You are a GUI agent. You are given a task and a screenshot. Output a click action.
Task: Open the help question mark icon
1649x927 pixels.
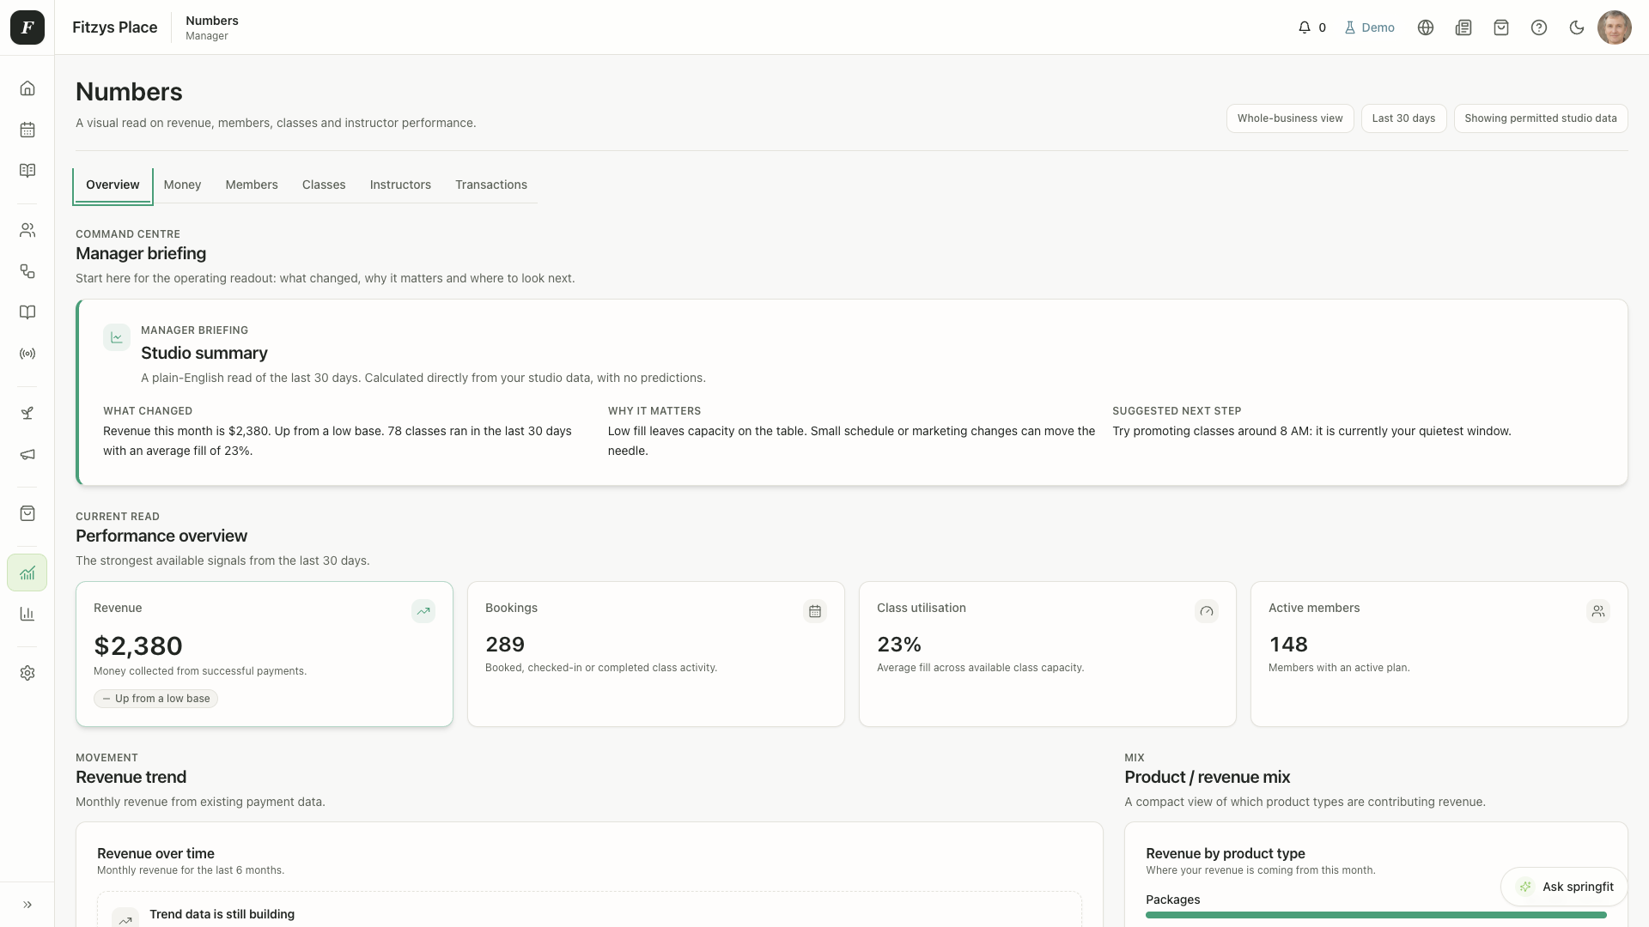tap(1539, 27)
